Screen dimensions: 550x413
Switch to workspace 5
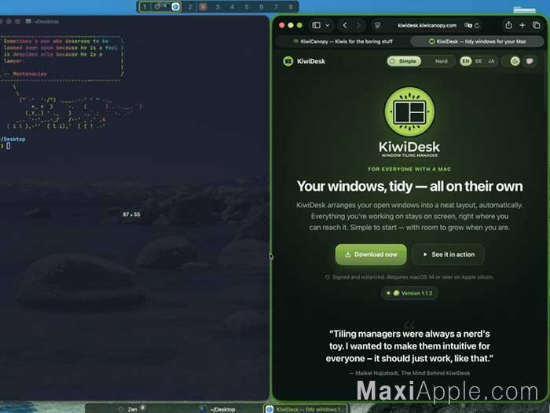247,6
